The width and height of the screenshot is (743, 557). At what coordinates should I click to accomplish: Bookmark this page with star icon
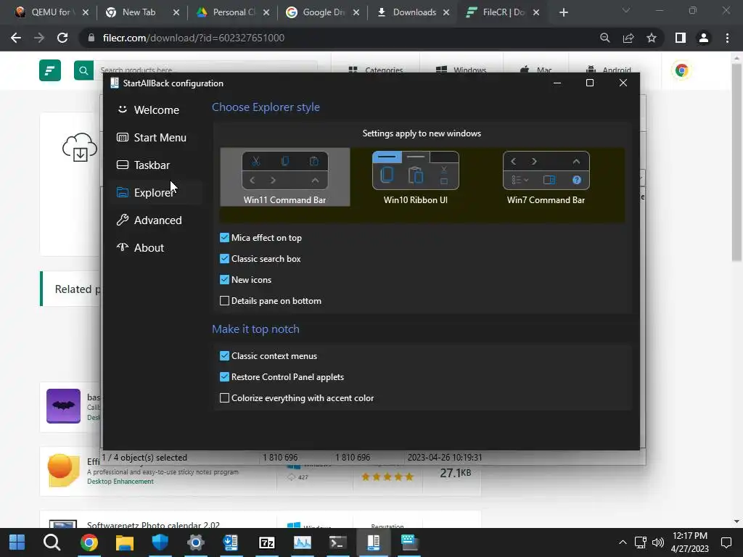(652, 38)
